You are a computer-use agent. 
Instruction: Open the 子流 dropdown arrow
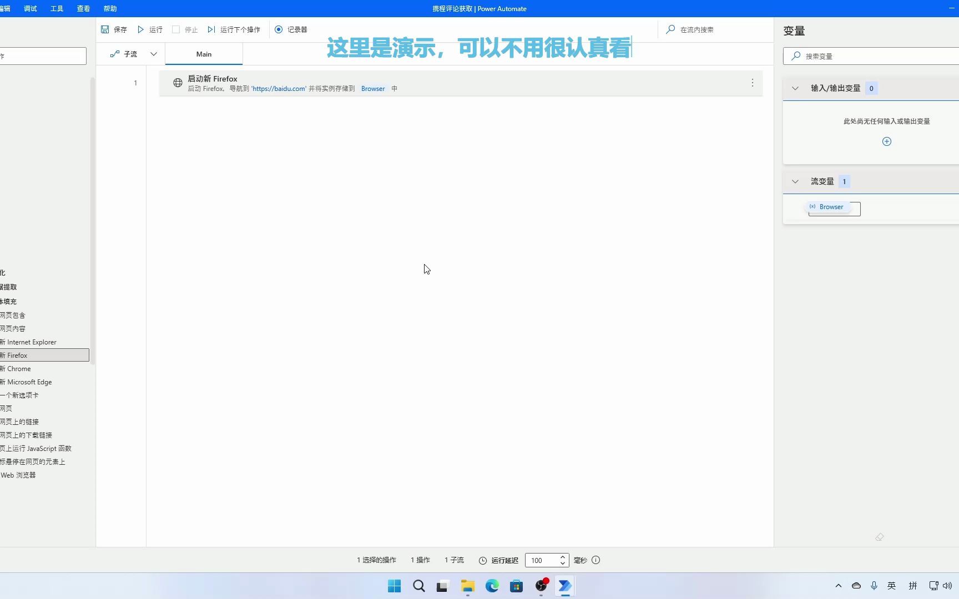[x=154, y=54]
